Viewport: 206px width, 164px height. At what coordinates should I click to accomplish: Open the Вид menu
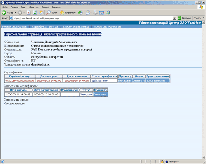[23, 7]
